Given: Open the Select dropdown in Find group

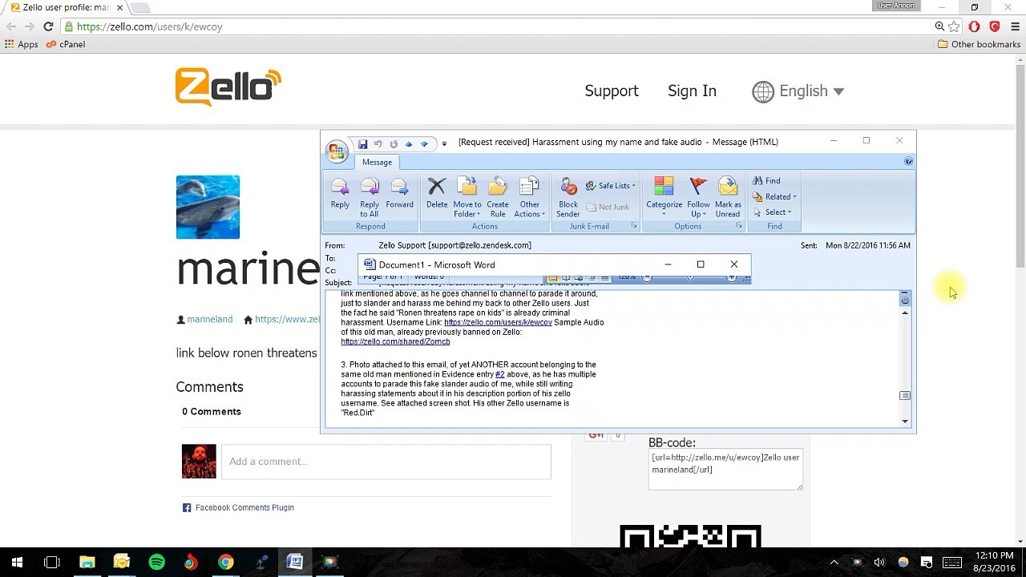Looking at the screenshot, I should (772, 212).
